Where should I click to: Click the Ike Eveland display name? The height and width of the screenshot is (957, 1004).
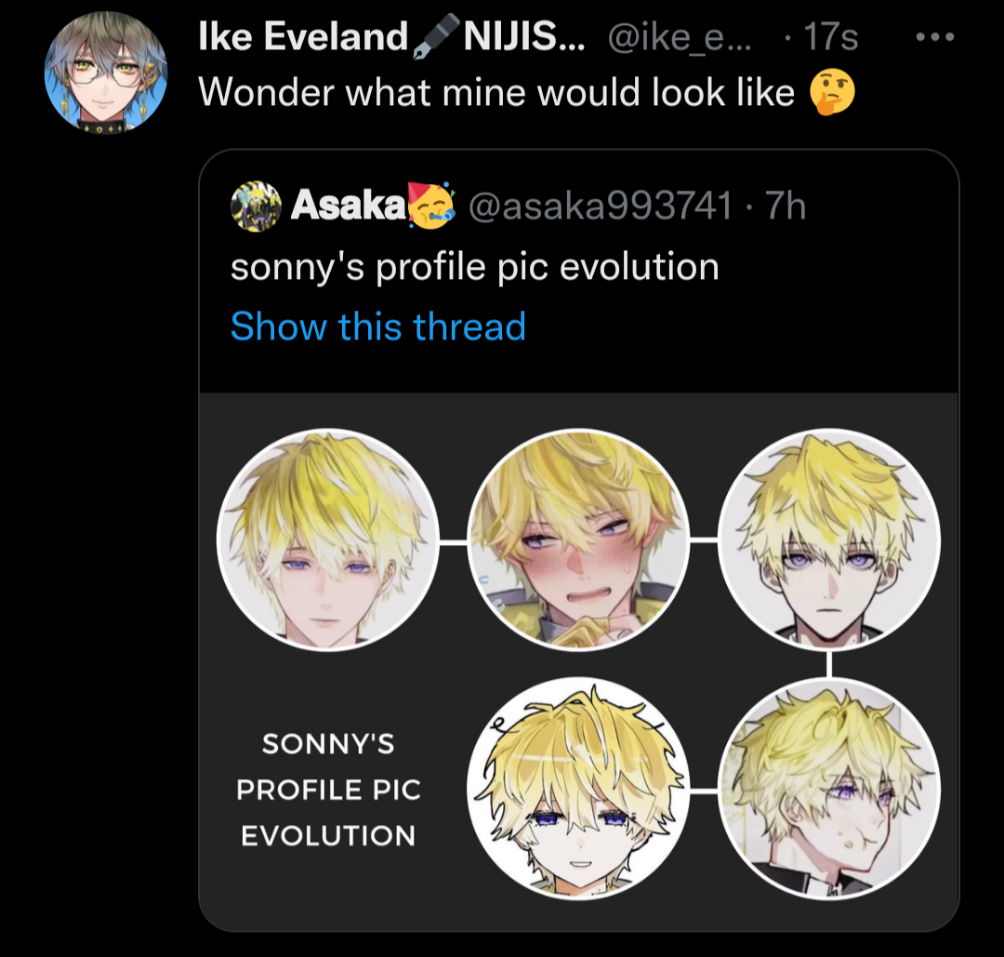303,38
